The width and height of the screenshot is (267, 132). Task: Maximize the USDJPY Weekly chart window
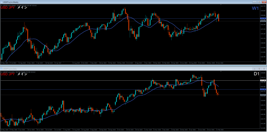coord(259,2)
